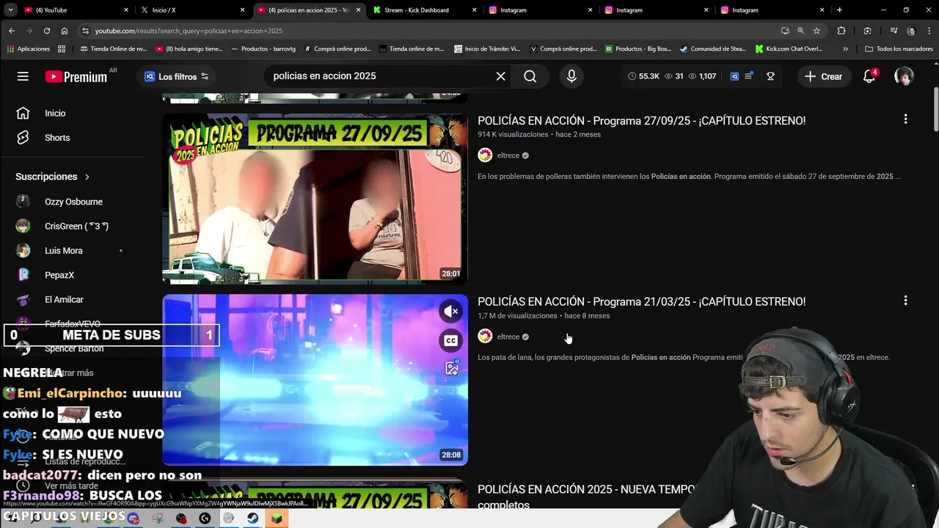The width and height of the screenshot is (939, 528).
Task: Run search with the magnifier button
Action: pyautogui.click(x=530, y=76)
